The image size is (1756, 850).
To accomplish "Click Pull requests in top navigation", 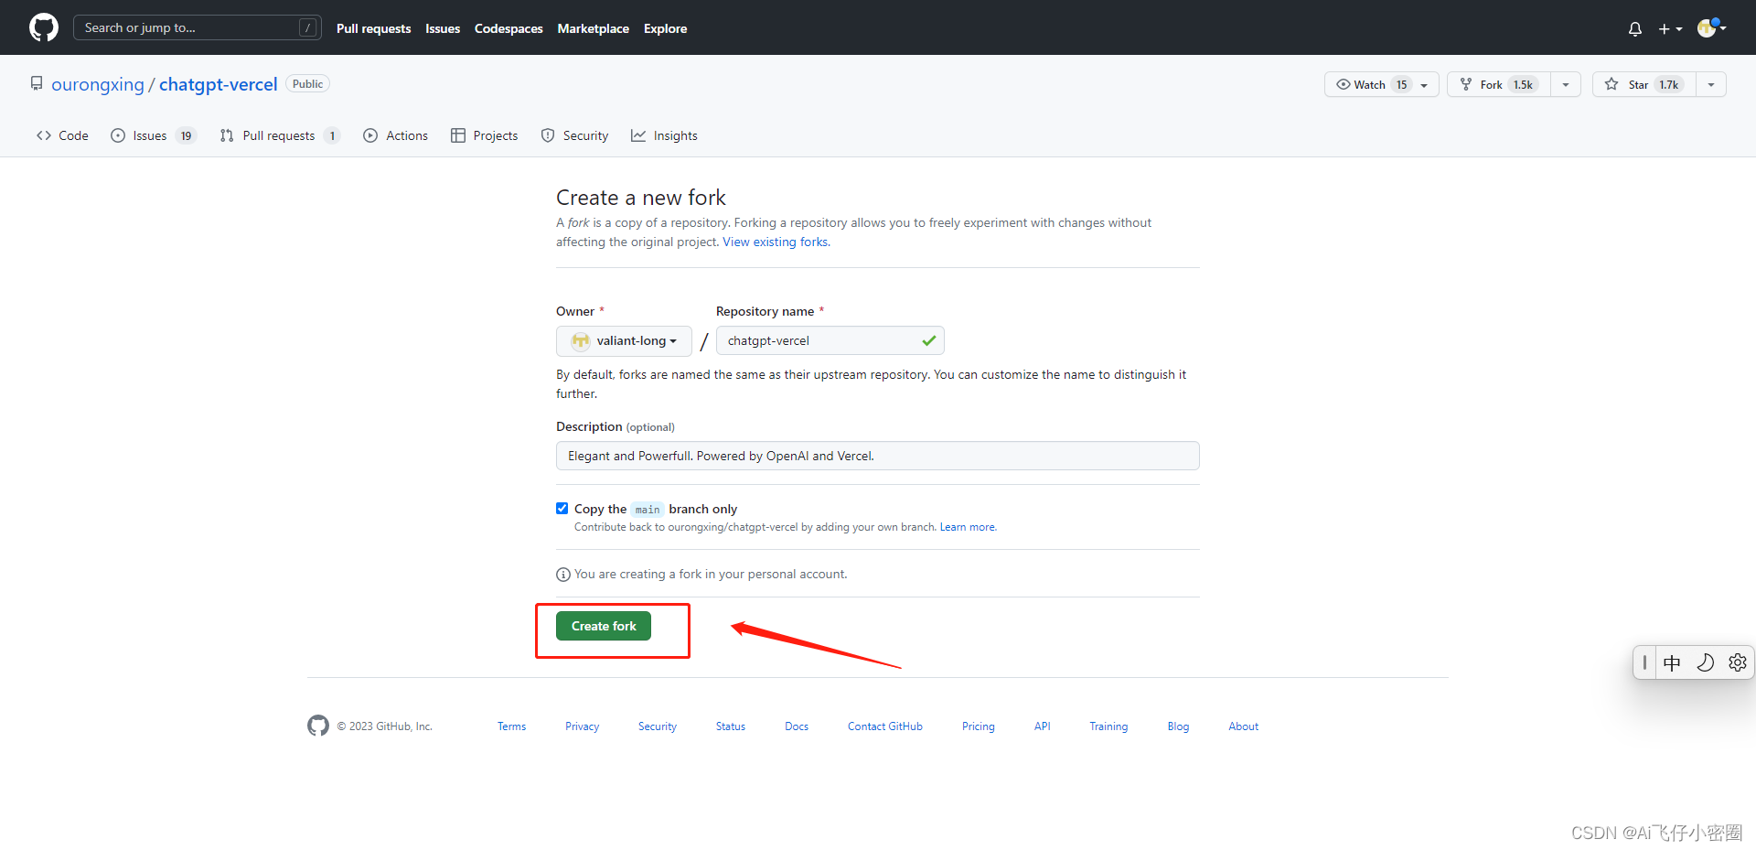I will coord(373,28).
